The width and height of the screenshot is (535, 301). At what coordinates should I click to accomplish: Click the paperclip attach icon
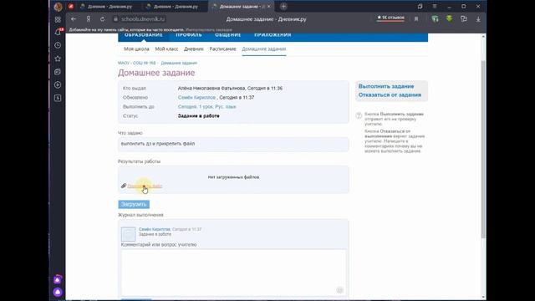click(124, 186)
